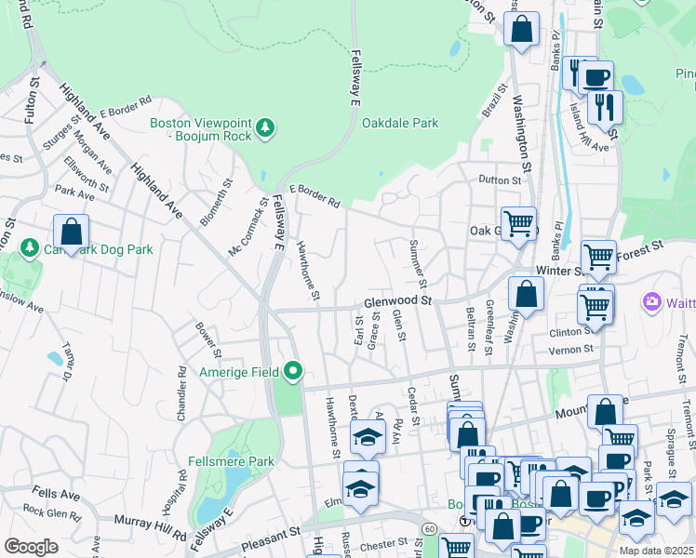Open the shopping cart marker below Chester St
The width and height of the screenshot is (696, 558).
[456, 547]
